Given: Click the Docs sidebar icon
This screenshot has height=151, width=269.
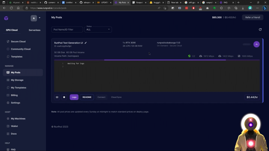Looking at the screenshot, I should [x=8, y=134].
